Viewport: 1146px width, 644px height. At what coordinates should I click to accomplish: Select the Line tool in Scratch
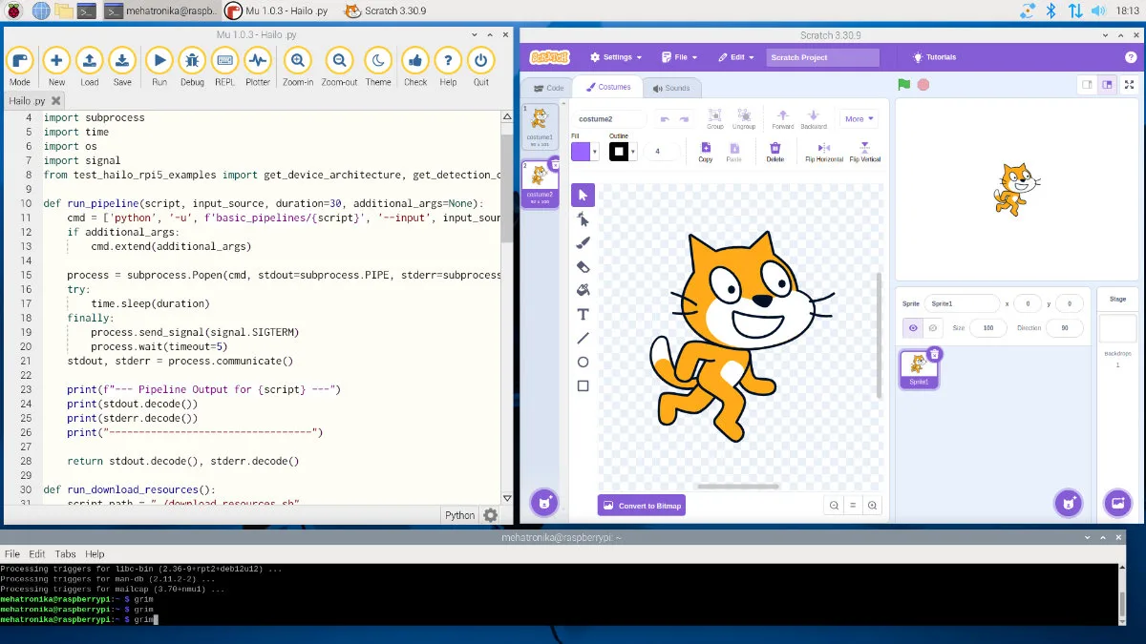tap(584, 339)
